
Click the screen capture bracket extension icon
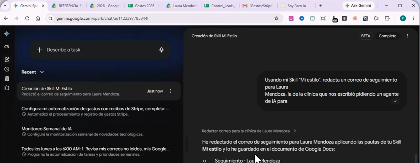(x=323, y=18)
